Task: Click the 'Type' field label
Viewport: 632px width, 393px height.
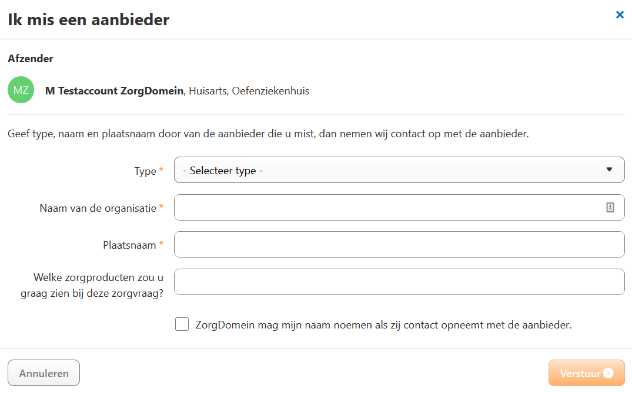Action: coord(145,171)
